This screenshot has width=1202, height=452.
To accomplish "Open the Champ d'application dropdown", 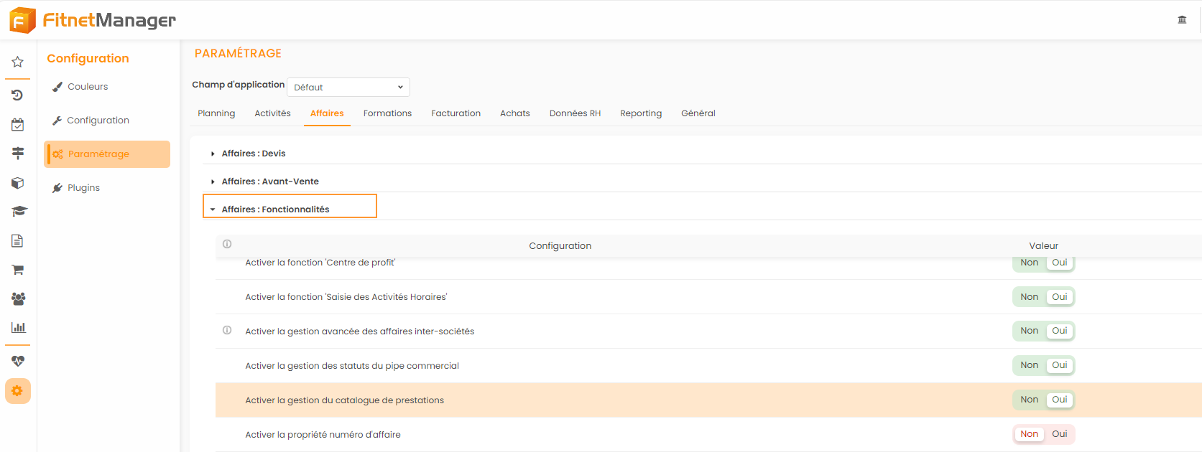I will click(348, 88).
